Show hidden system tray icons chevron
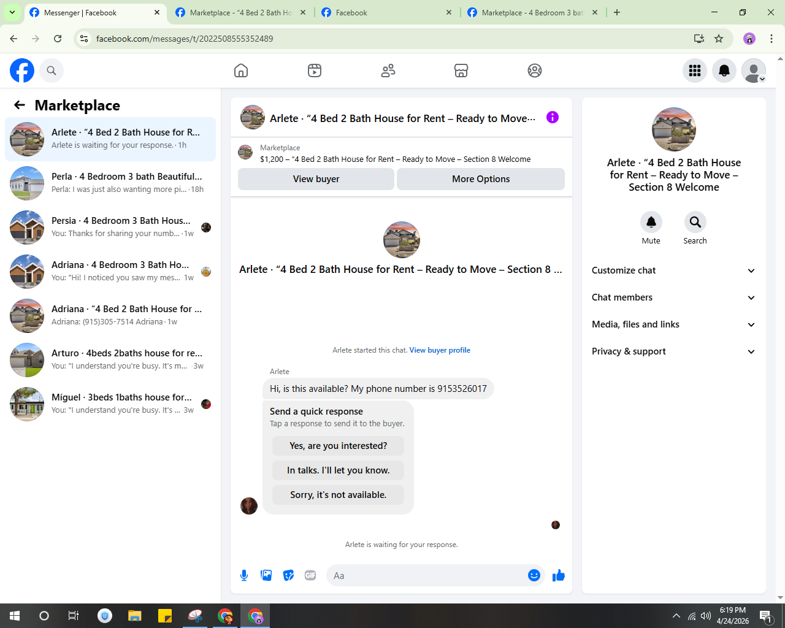This screenshot has height=628, width=785. coord(676,616)
